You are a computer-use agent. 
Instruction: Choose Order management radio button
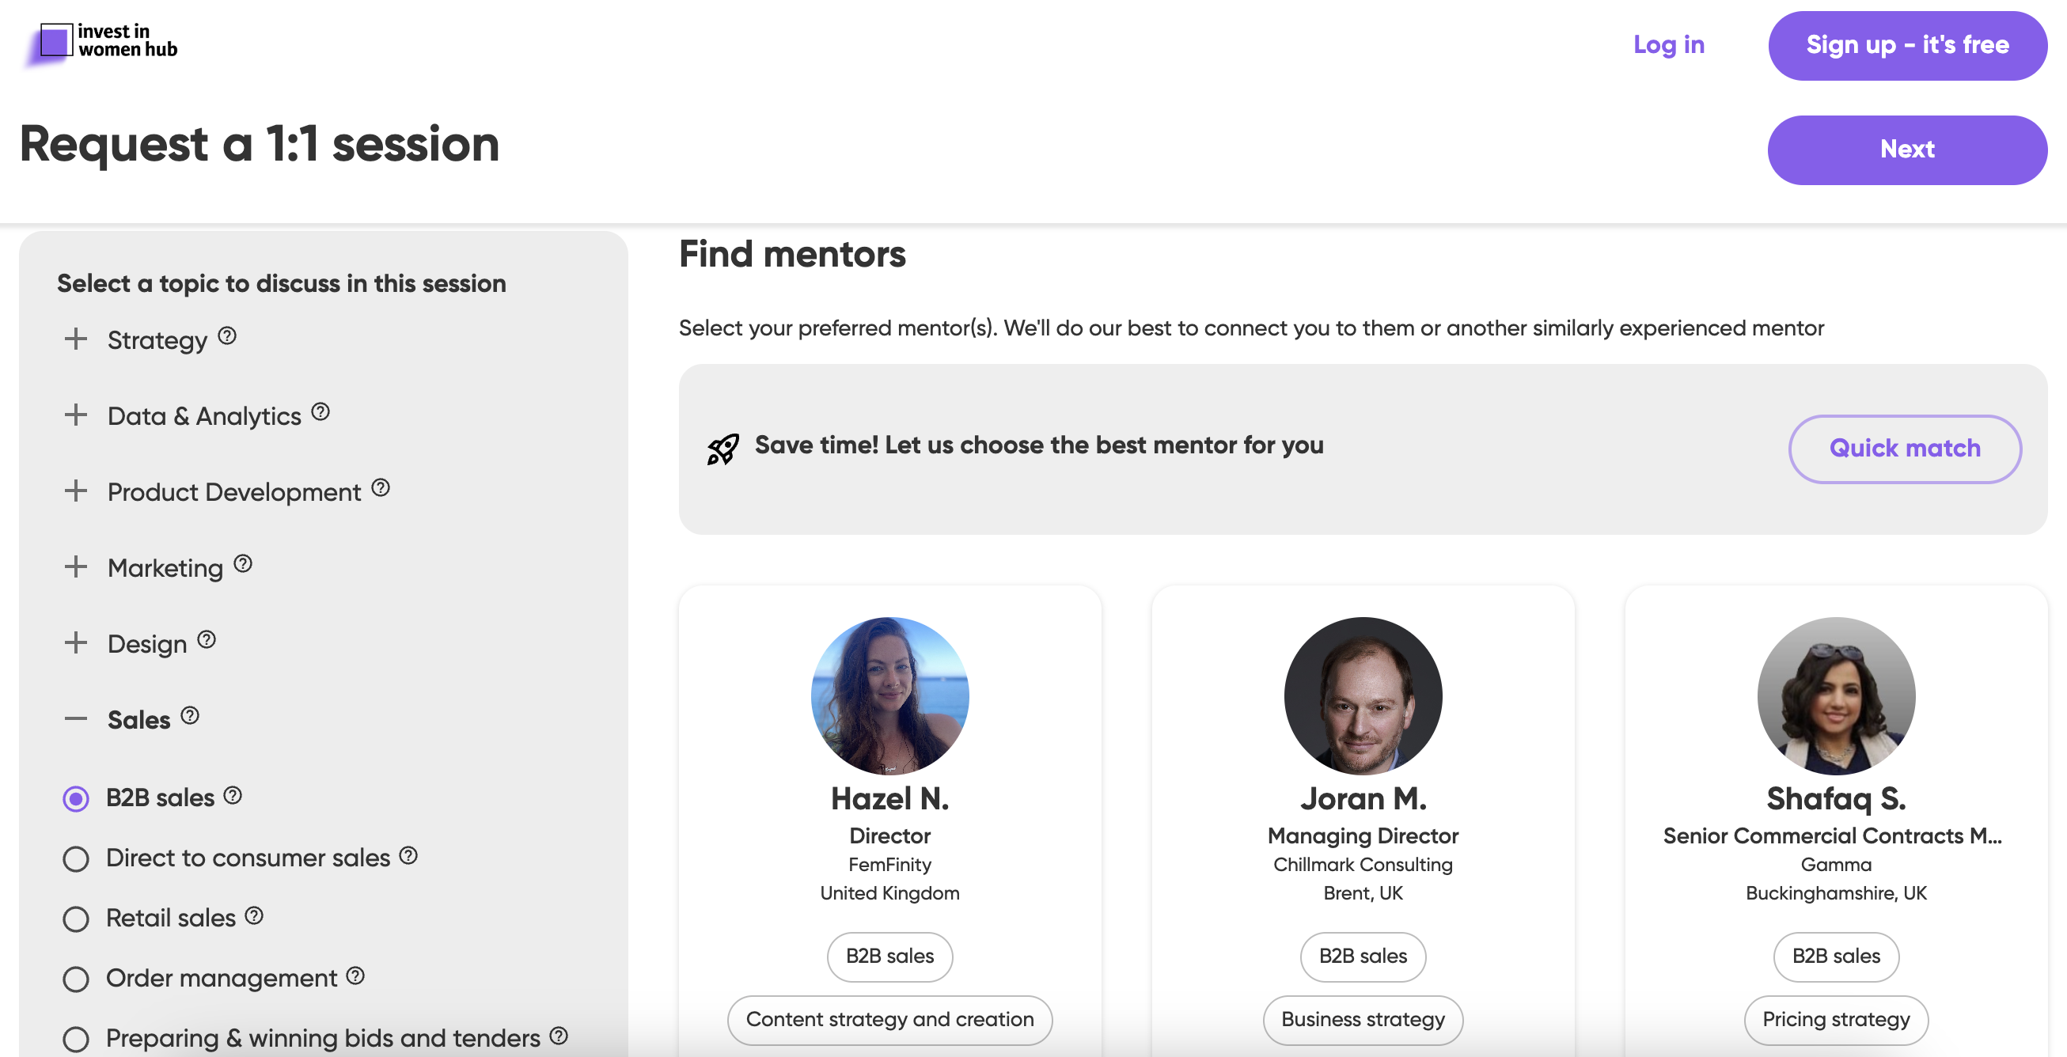[x=76, y=979]
